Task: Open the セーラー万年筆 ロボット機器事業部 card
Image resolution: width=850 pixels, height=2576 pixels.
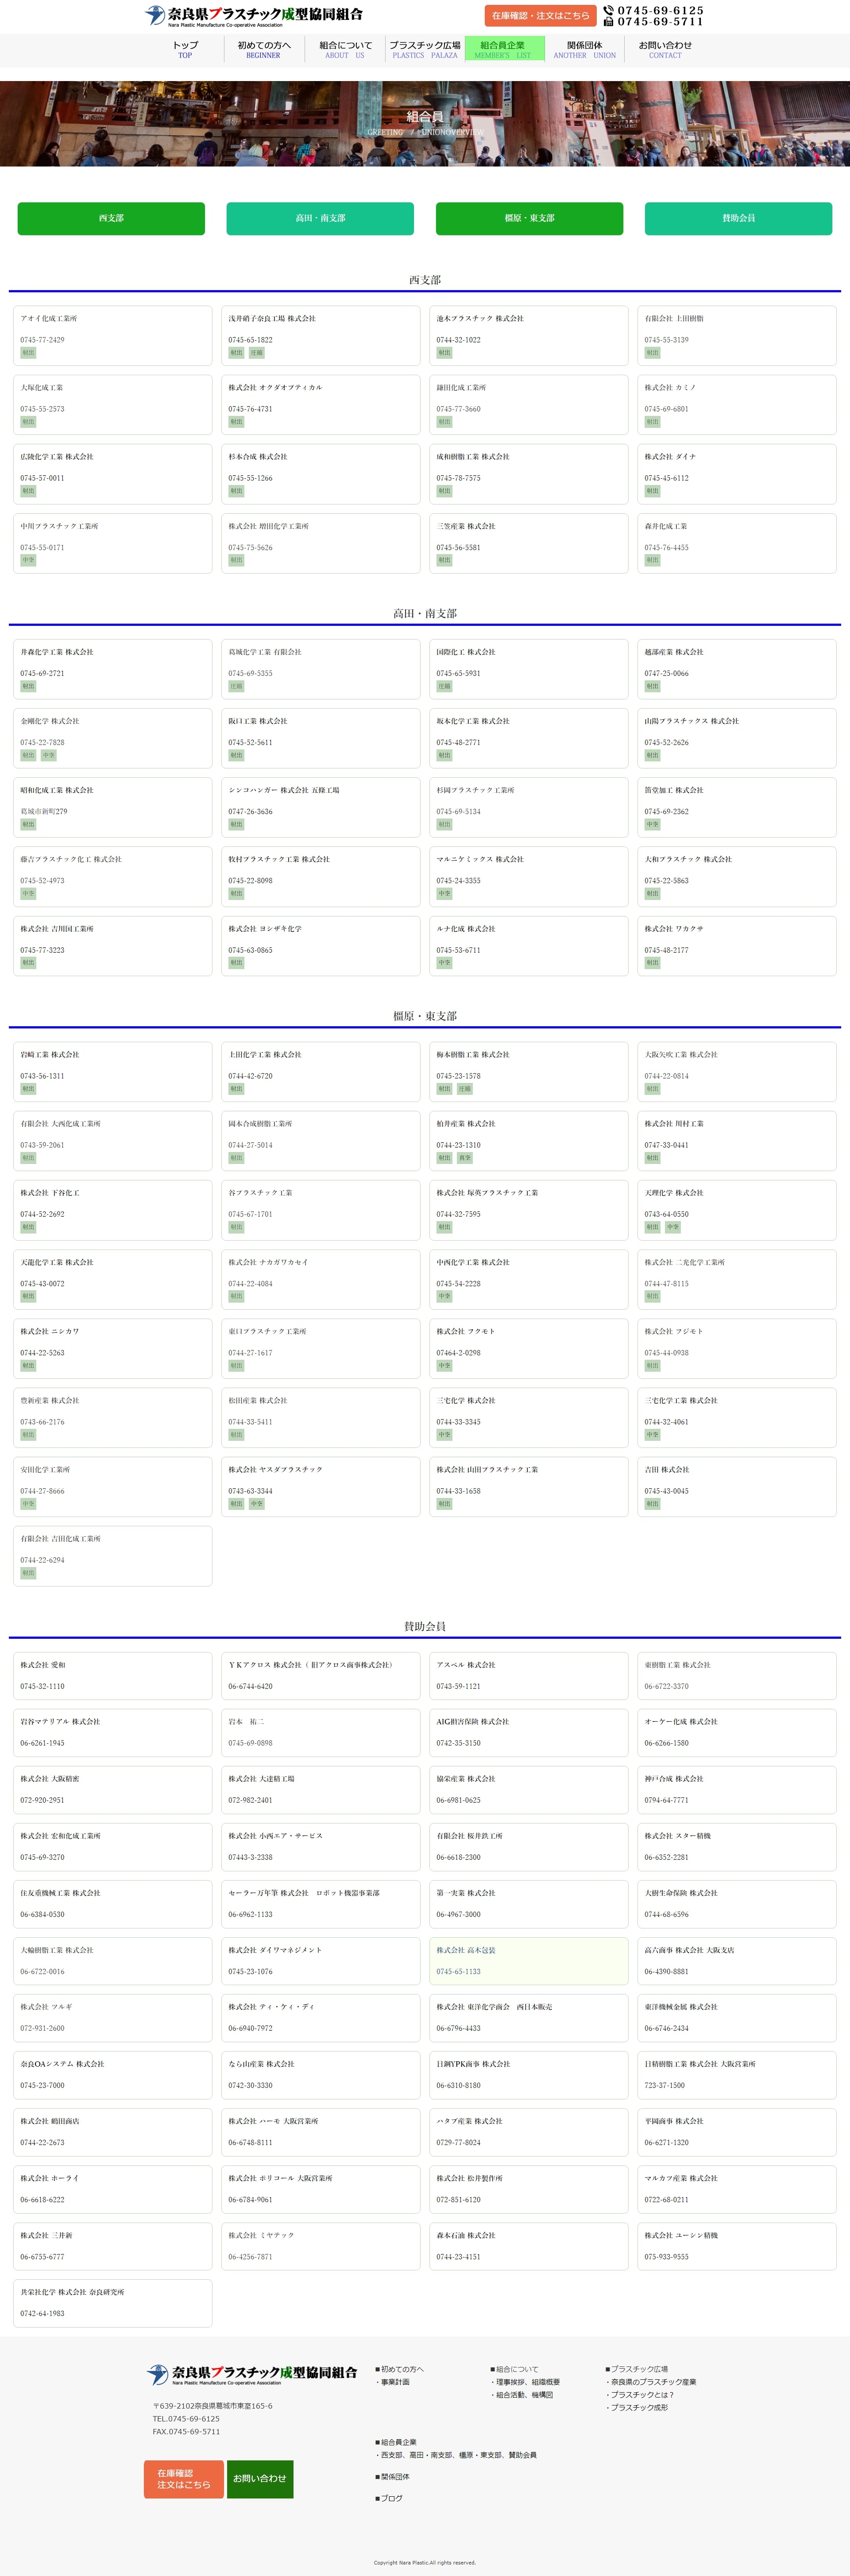Action: [321, 1904]
